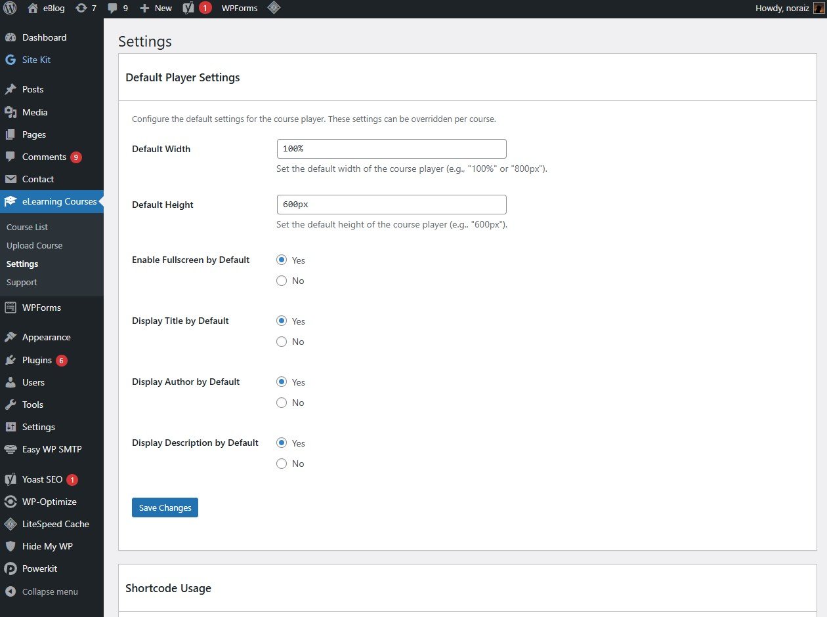Click inside the Default Width input field
This screenshot has width=827, height=617.
click(391, 149)
